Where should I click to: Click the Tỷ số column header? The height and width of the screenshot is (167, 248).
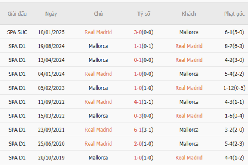pyautogui.click(x=143, y=14)
